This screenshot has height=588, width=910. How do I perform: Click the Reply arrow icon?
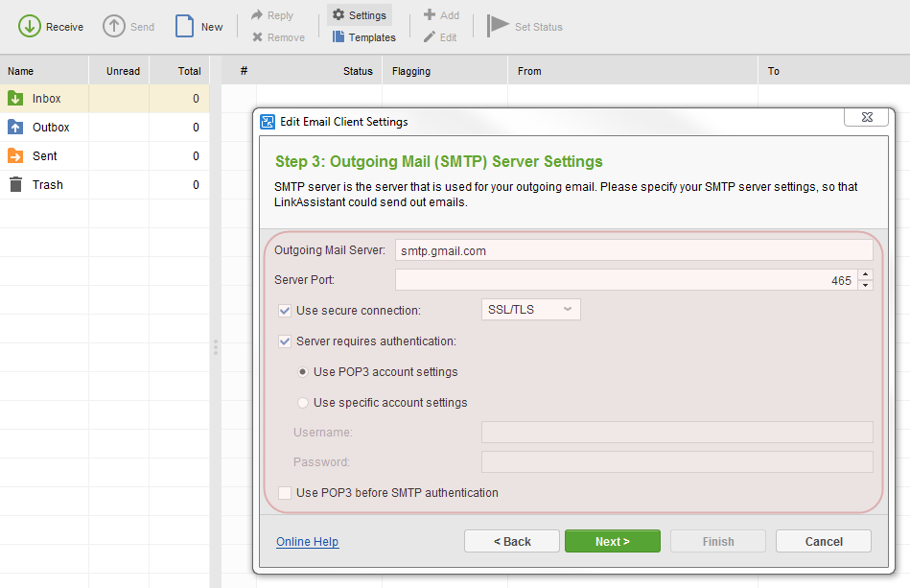257,15
